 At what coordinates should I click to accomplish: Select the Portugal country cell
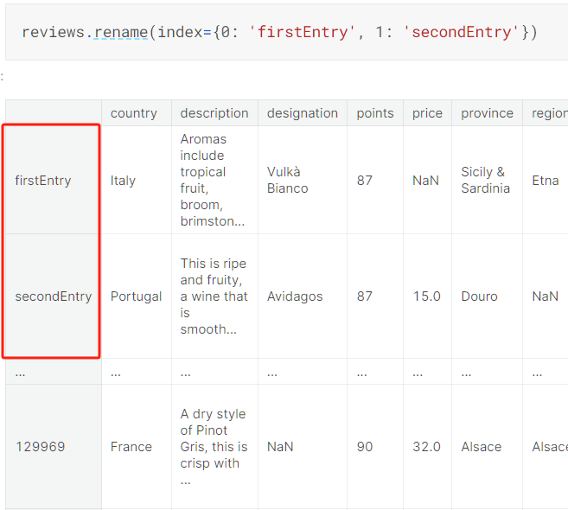click(136, 296)
